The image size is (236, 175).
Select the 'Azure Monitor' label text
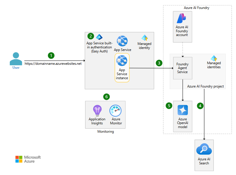tap(116, 121)
